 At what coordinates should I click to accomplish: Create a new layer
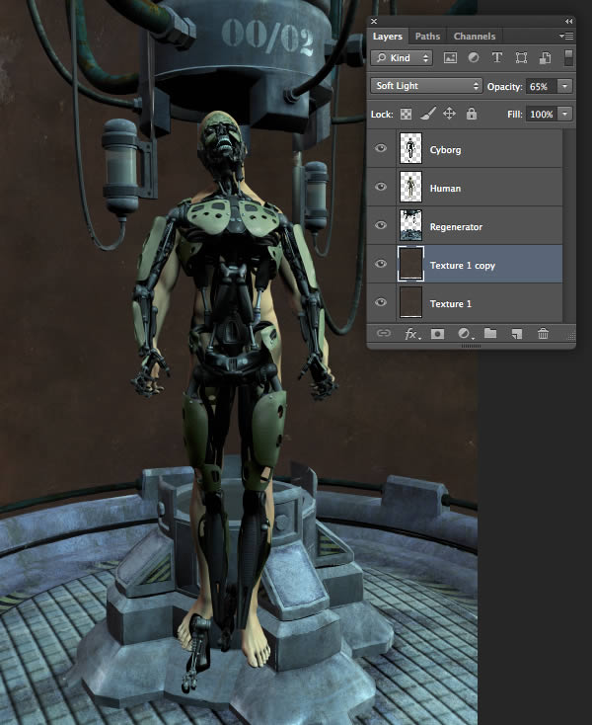pyautogui.click(x=517, y=334)
